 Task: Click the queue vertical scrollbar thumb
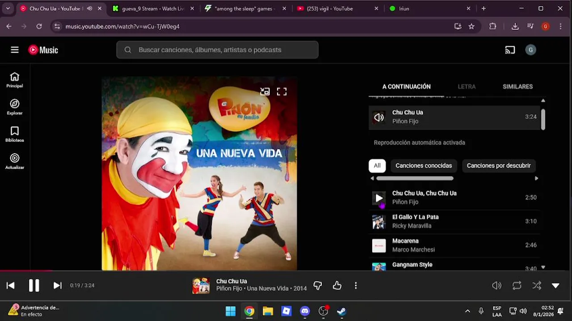tap(543, 119)
